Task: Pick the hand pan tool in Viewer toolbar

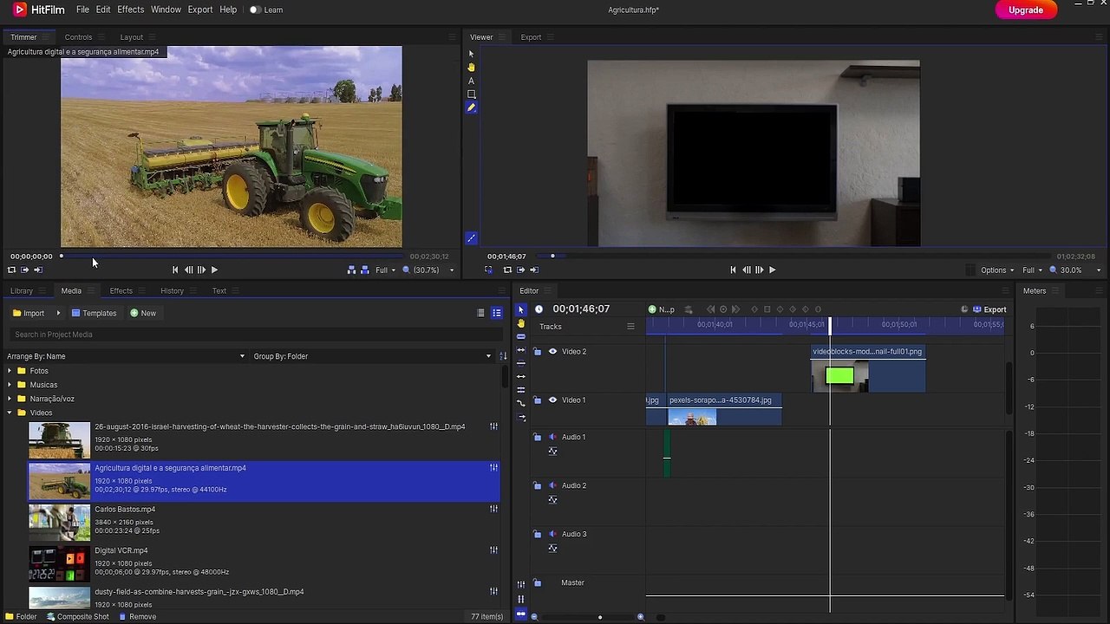Action: [471, 68]
